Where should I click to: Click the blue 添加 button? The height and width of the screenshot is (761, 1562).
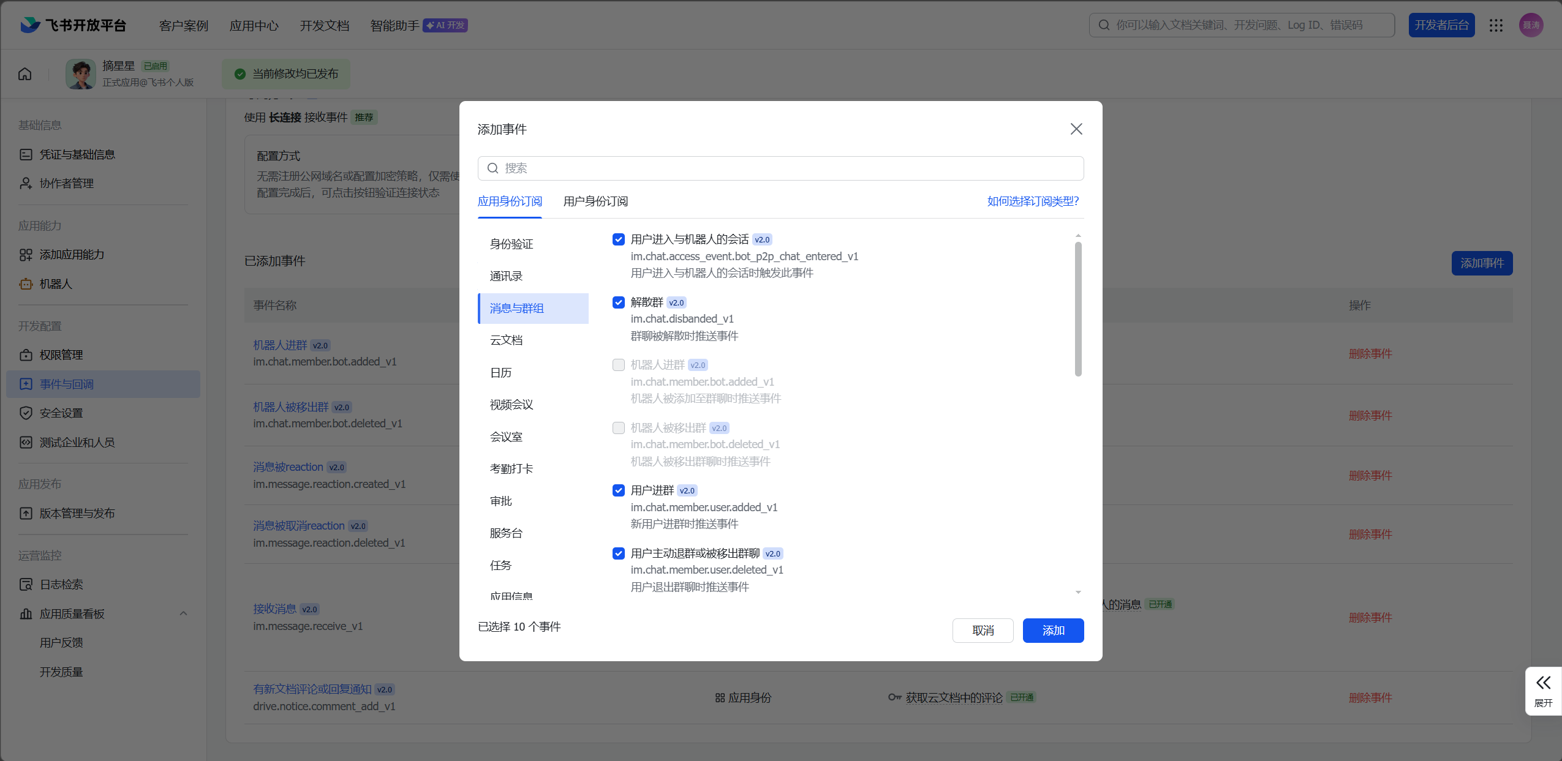pyautogui.click(x=1053, y=631)
